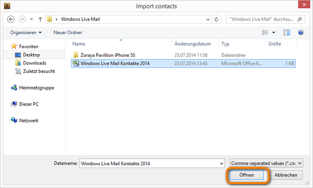
Task: Click the Dateiordner type cell
Action: click(x=234, y=55)
